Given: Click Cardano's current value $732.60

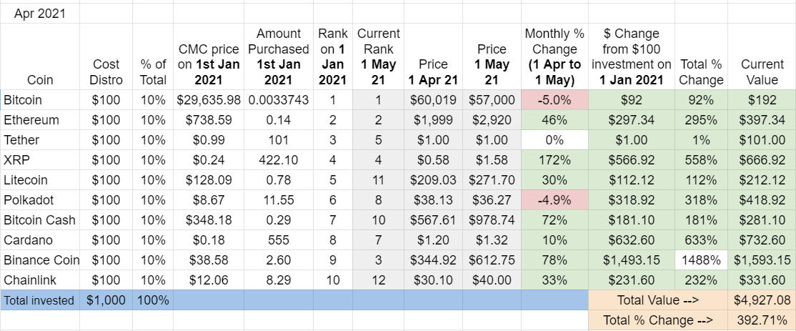Looking at the screenshot, I should coord(762,240).
